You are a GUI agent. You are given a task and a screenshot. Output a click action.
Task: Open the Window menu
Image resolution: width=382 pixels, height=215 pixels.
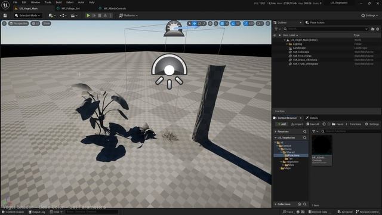click(x=35, y=2)
